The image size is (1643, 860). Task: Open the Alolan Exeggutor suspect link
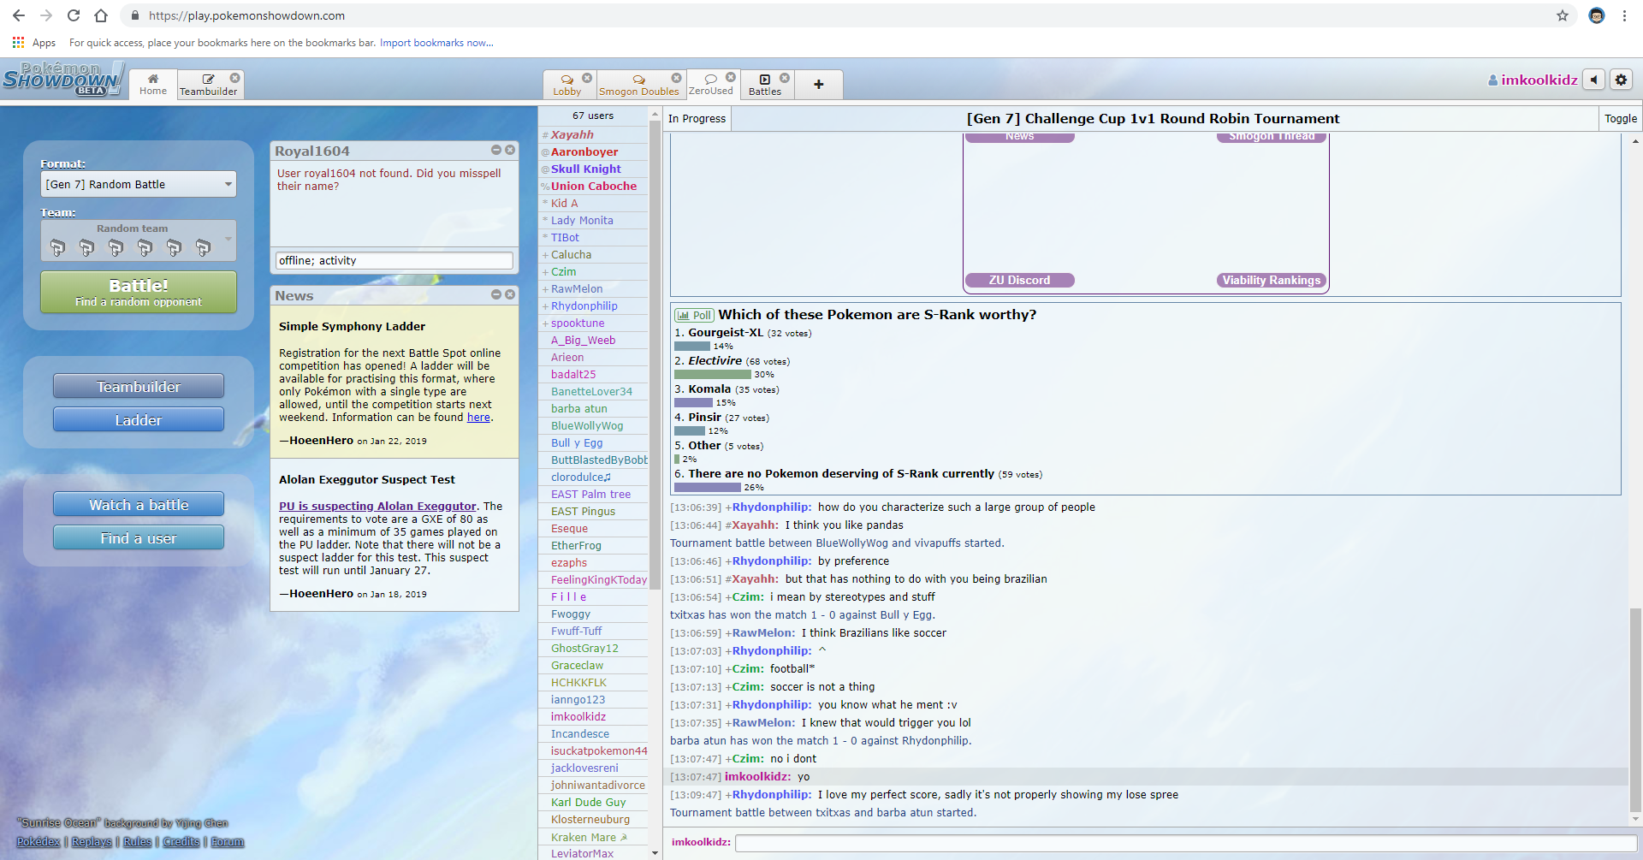point(377,506)
